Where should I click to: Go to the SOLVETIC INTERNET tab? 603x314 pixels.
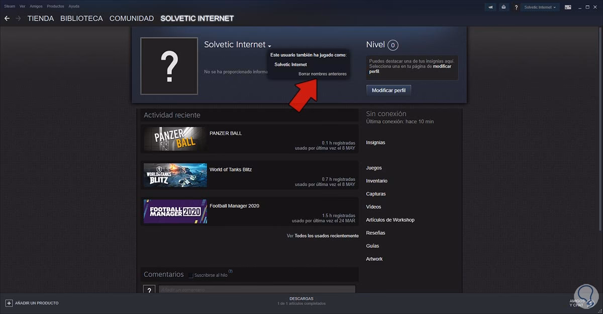coord(197,19)
